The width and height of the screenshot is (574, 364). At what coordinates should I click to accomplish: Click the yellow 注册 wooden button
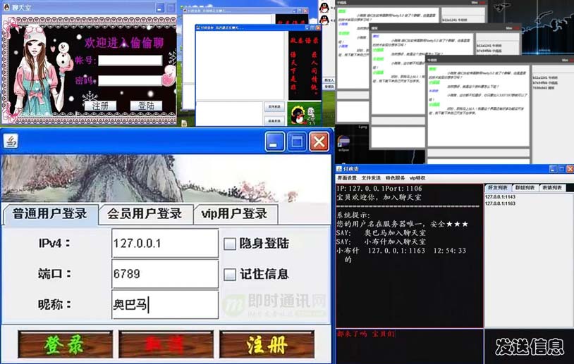coord(267,344)
